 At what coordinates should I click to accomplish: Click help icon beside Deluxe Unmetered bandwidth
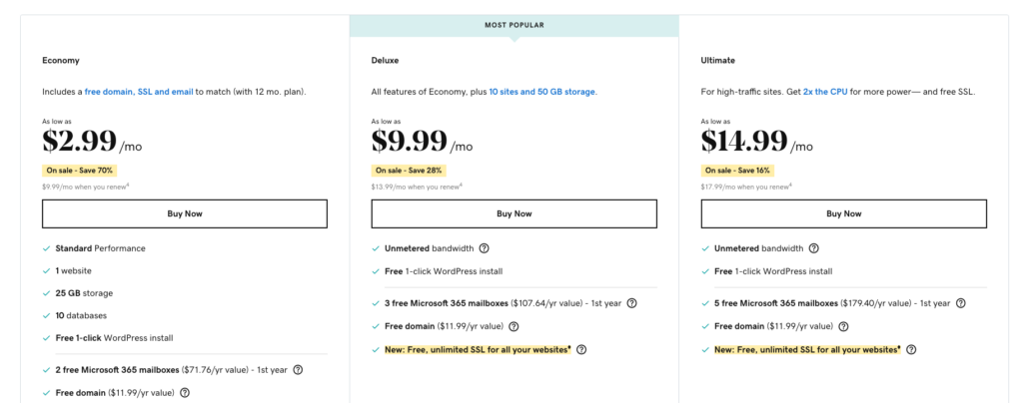485,248
